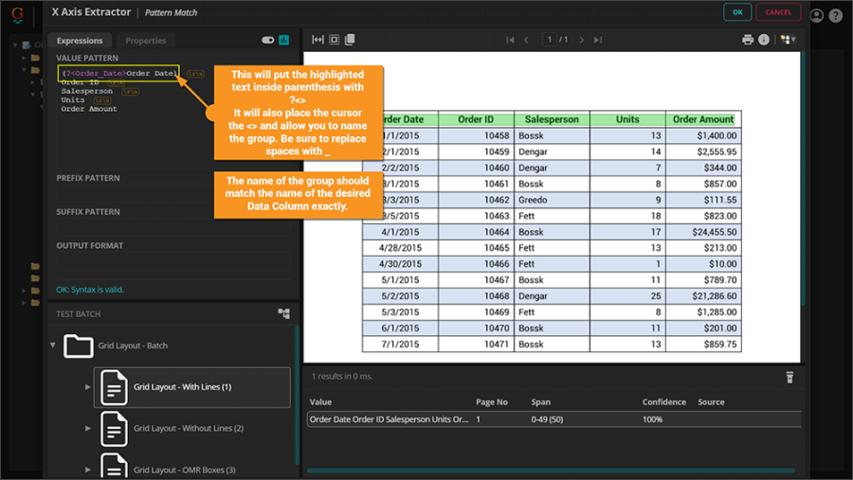The height and width of the screenshot is (480, 853).
Task: Click the flashlight icon in results bar
Action: pos(789,377)
